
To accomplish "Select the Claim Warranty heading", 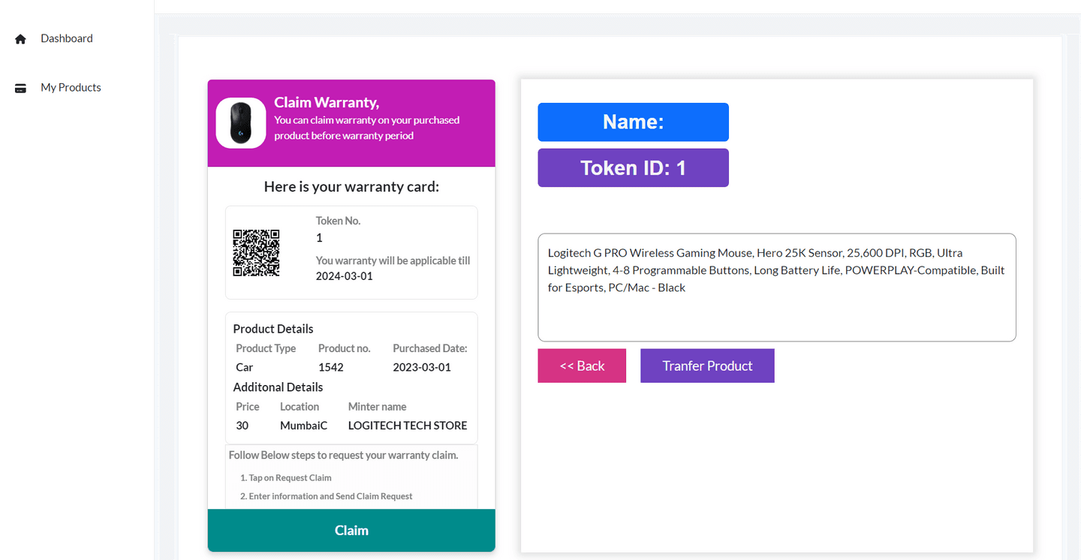I will click(327, 102).
